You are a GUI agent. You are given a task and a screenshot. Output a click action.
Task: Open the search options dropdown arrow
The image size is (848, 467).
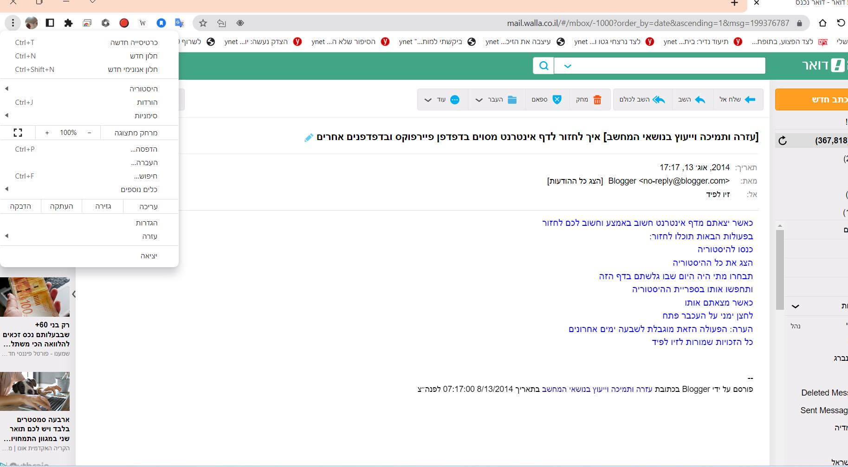567,66
